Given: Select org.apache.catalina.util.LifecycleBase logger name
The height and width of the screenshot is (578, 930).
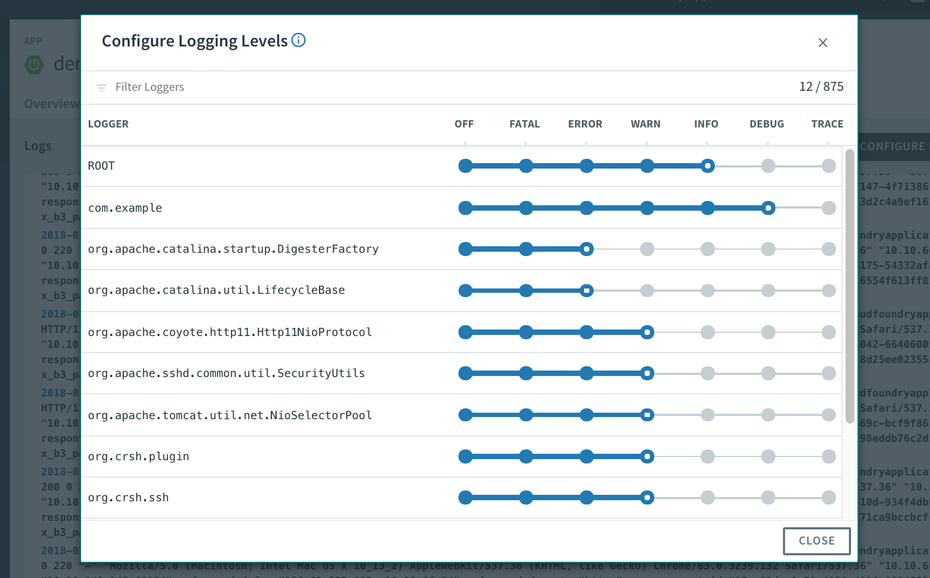Looking at the screenshot, I should pos(216,290).
